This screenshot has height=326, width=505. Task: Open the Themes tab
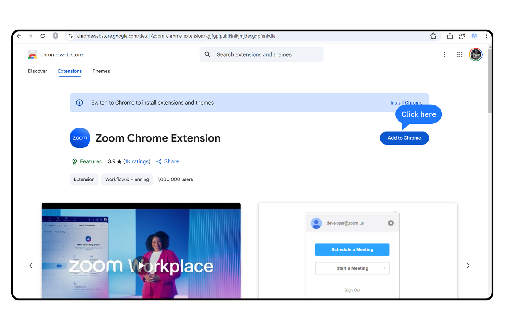(x=101, y=71)
